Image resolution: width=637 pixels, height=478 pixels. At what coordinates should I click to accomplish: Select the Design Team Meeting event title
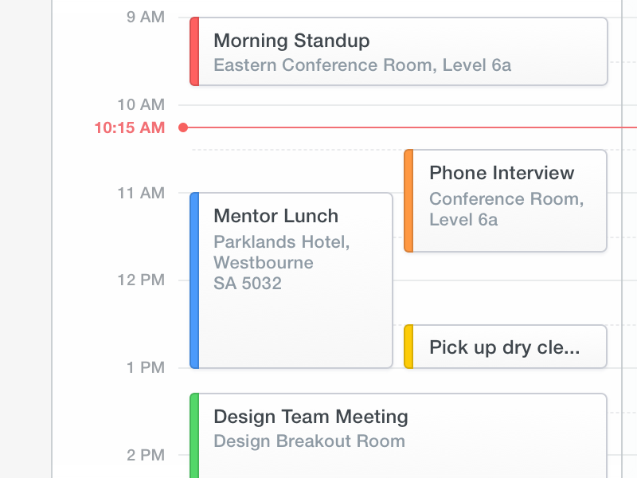(311, 417)
